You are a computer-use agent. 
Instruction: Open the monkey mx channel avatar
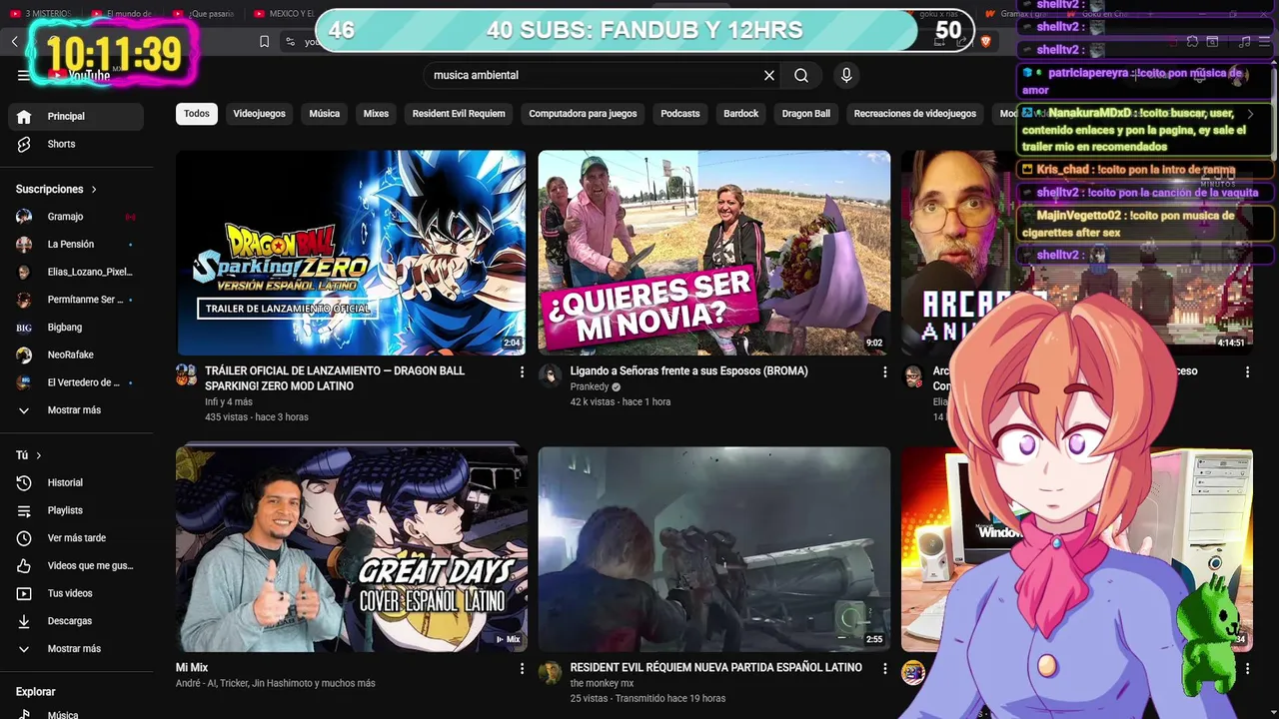pyautogui.click(x=550, y=672)
